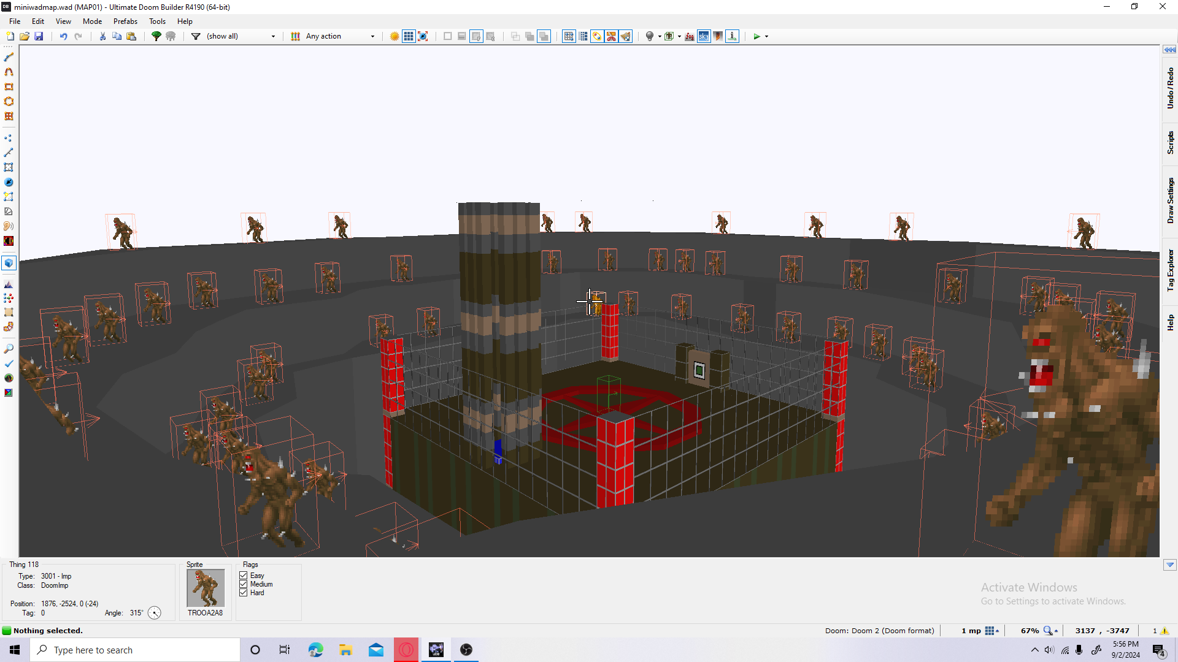Open a map file via folder icon
The width and height of the screenshot is (1178, 662).
coord(25,36)
